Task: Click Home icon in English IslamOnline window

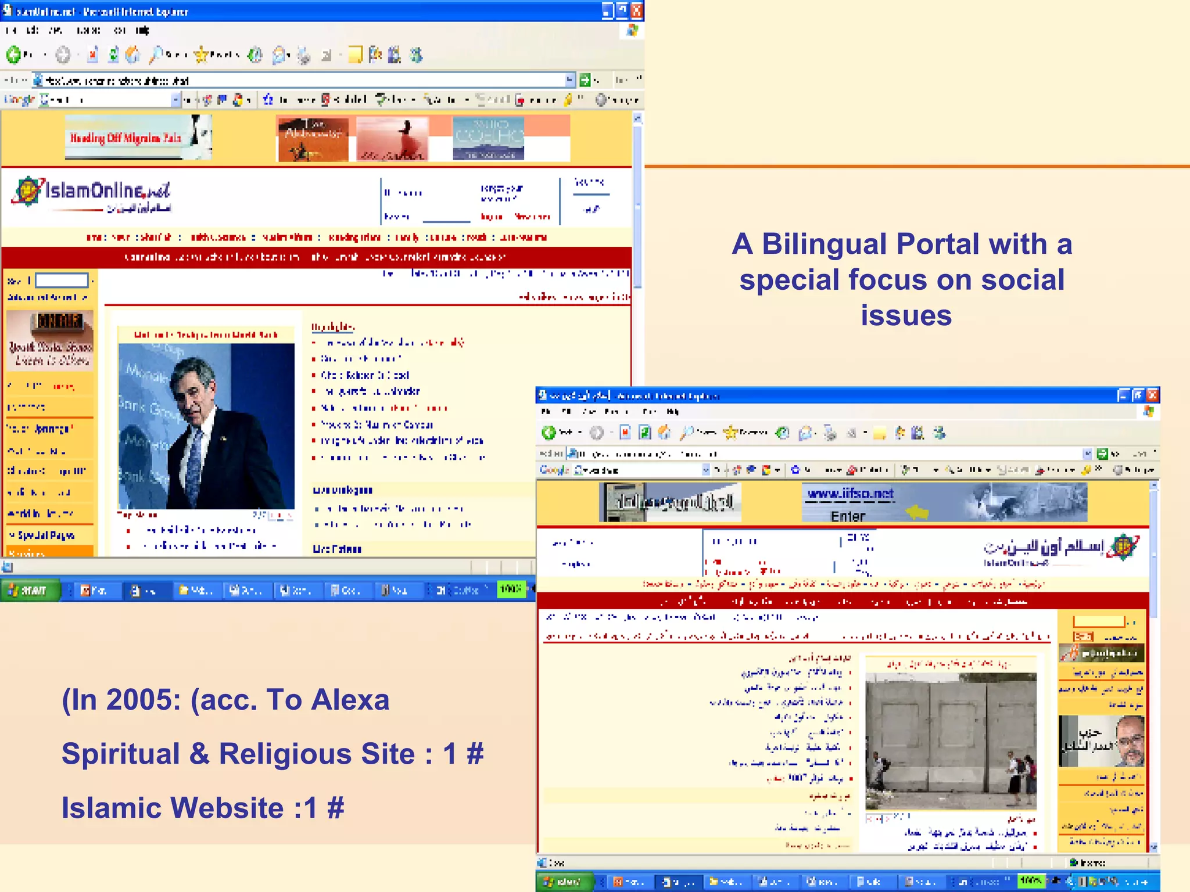Action: click(133, 55)
